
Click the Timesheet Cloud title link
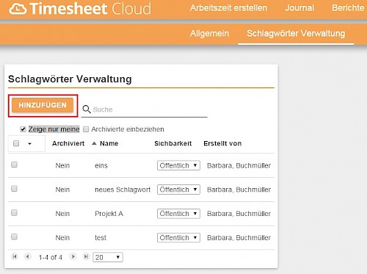90,9
